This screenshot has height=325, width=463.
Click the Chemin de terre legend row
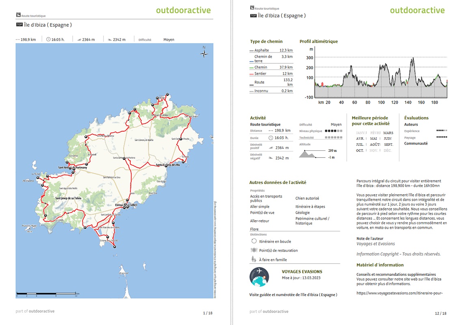click(271, 58)
